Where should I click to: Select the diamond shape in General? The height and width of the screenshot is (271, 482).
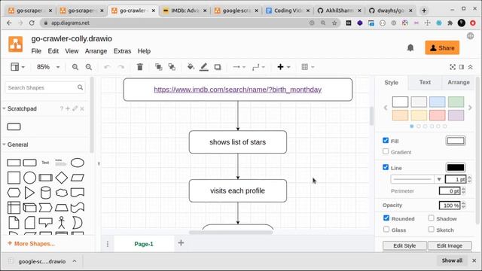click(62, 178)
